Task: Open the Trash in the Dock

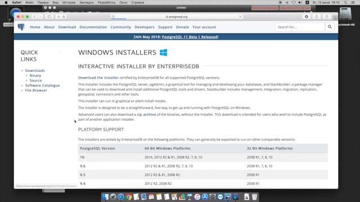Action: [x=254, y=197]
